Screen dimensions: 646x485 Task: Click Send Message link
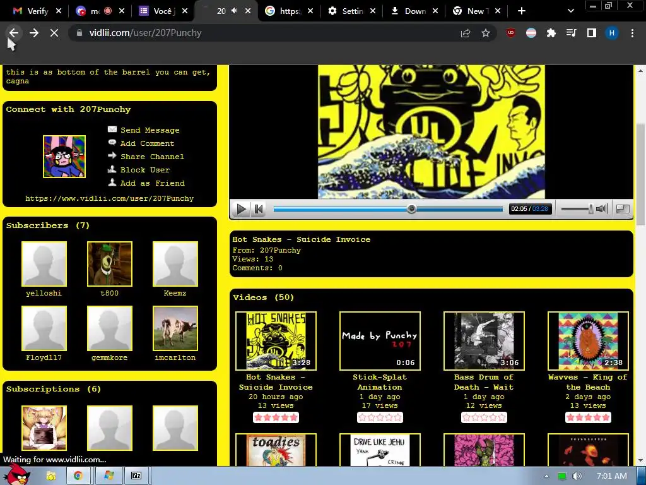[150, 130]
